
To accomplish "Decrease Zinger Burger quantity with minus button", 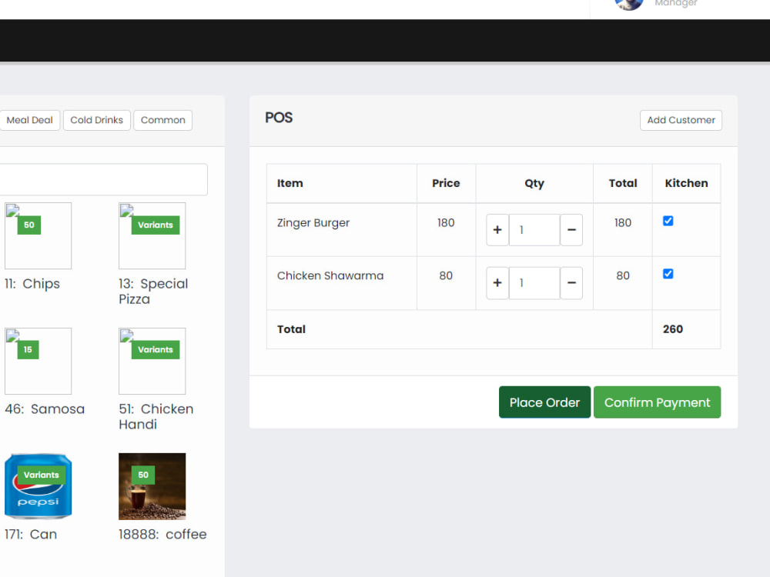I will click(x=571, y=229).
